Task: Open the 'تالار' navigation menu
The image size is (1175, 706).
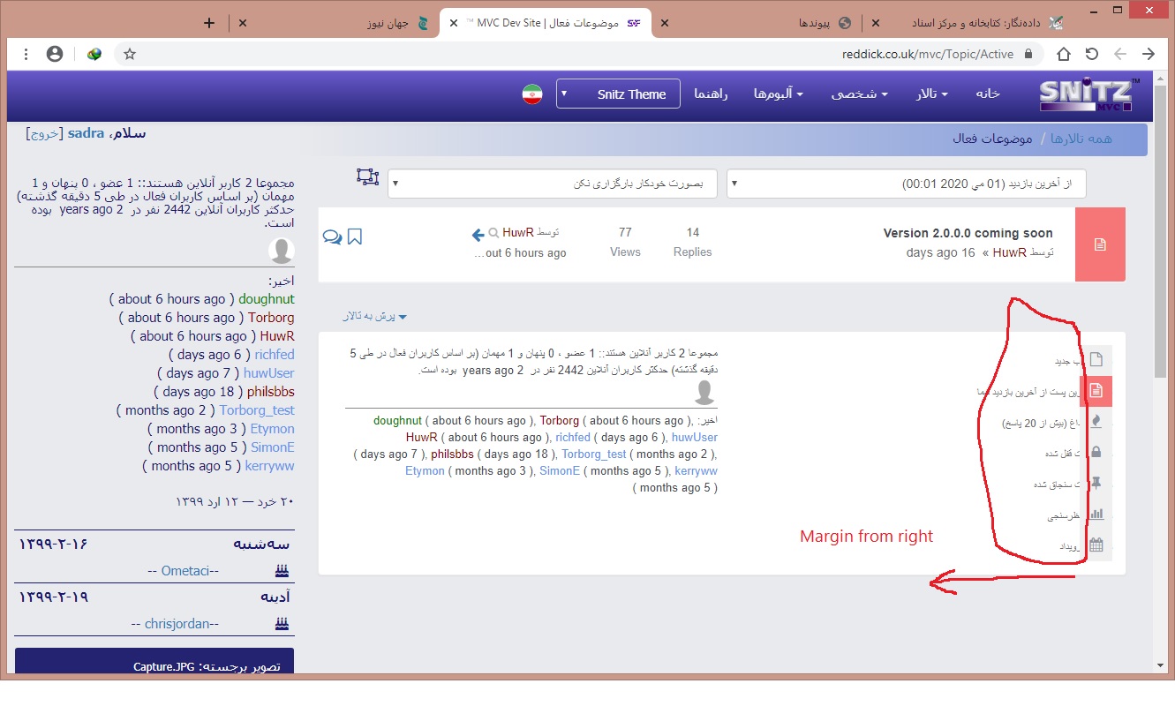Action: coord(931,94)
